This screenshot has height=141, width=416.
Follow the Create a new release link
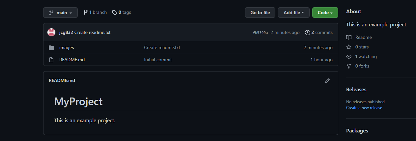(364, 108)
